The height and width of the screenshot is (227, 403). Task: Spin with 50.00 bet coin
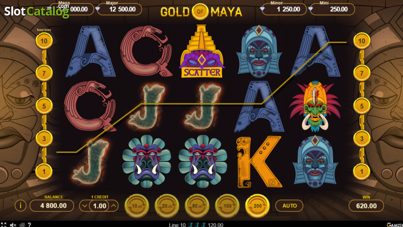pos(197,205)
